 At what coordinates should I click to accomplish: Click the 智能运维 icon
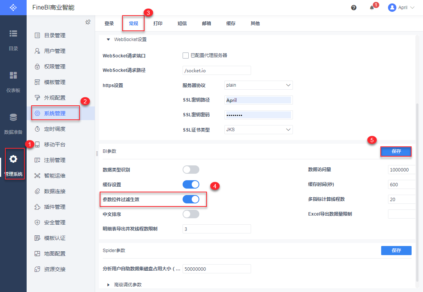(x=37, y=176)
